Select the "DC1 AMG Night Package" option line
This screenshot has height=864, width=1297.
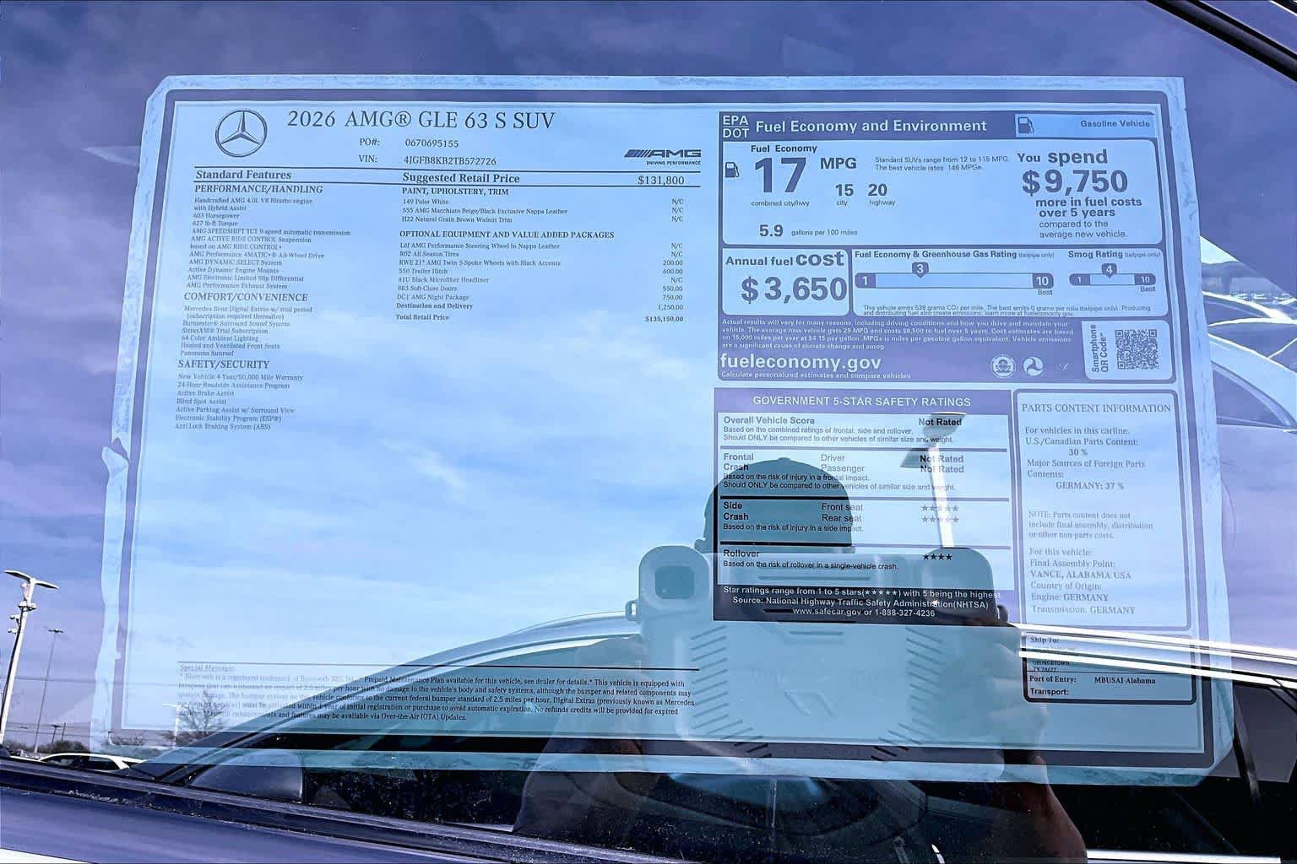[x=432, y=297]
